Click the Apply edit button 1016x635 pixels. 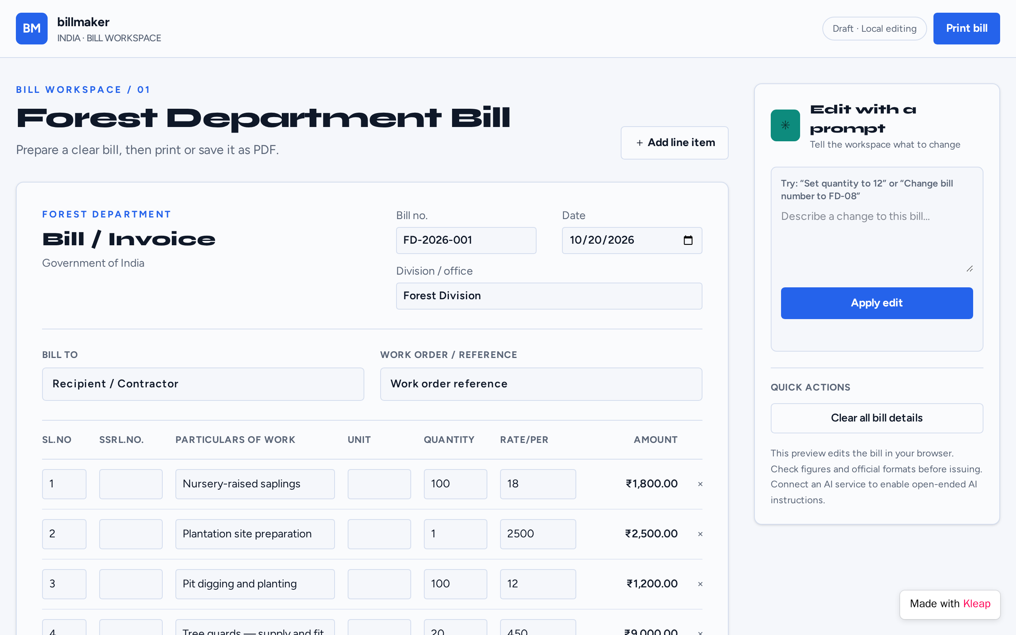(877, 303)
